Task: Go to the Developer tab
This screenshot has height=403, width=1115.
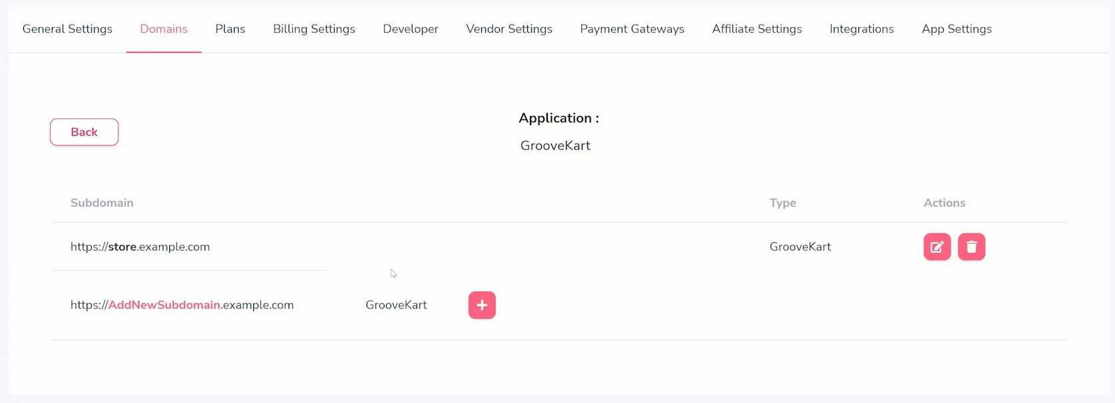Action: [x=411, y=29]
